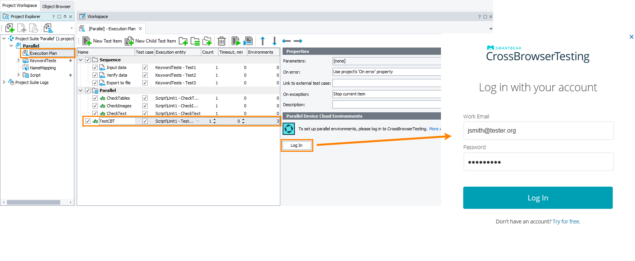Open the Try for free link
Screen dimensions: 635x261
(566, 222)
